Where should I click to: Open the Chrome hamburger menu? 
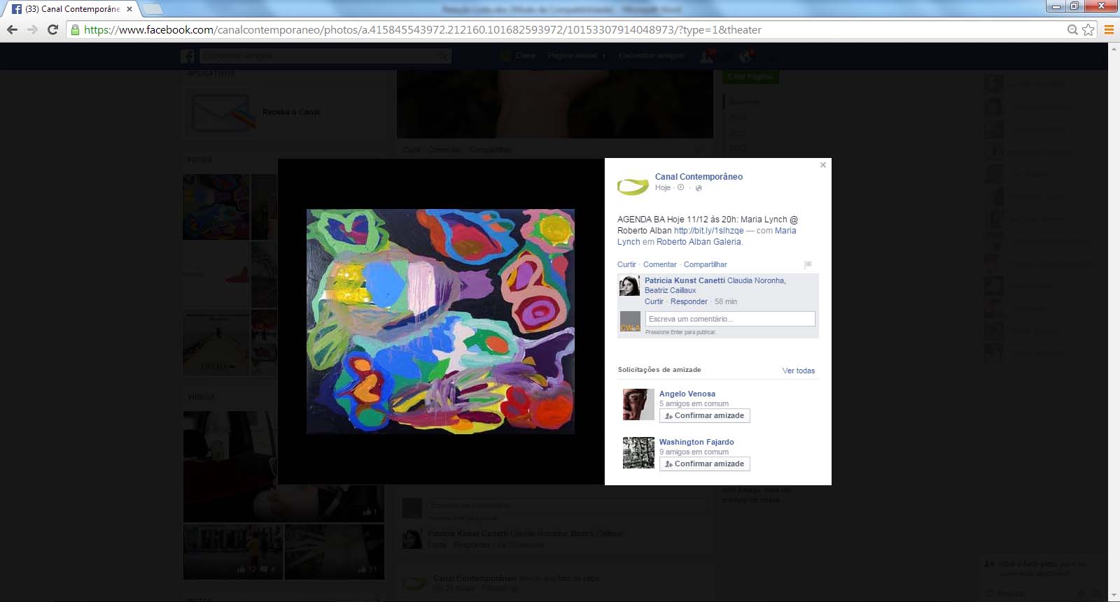tap(1109, 29)
